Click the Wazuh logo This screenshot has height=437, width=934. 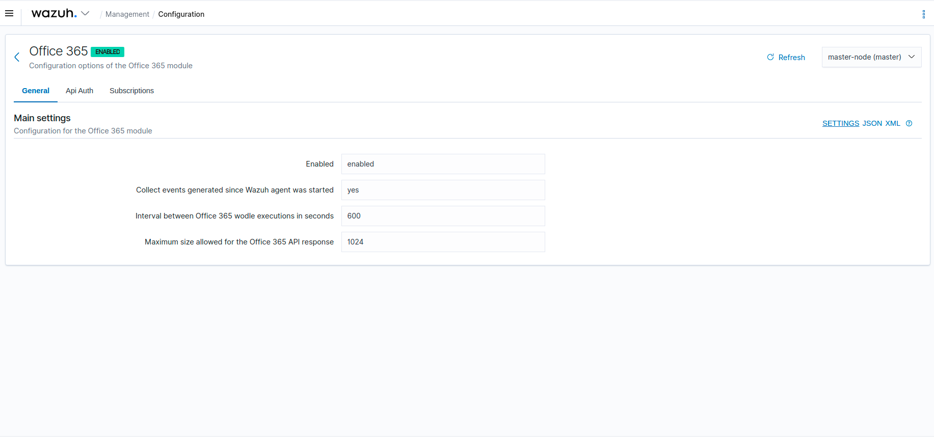pyautogui.click(x=54, y=14)
